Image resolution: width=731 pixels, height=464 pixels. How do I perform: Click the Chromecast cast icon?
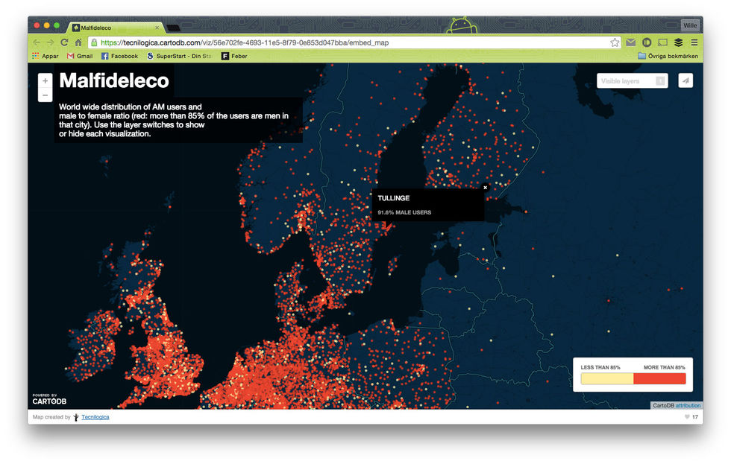tap(662, 42)
